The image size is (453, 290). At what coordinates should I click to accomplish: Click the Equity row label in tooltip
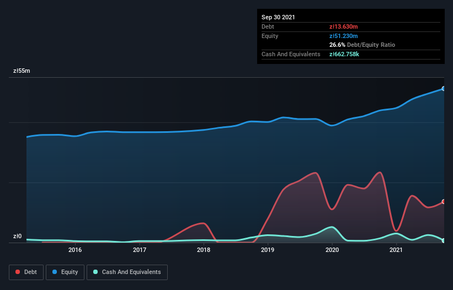pos(270,36)
